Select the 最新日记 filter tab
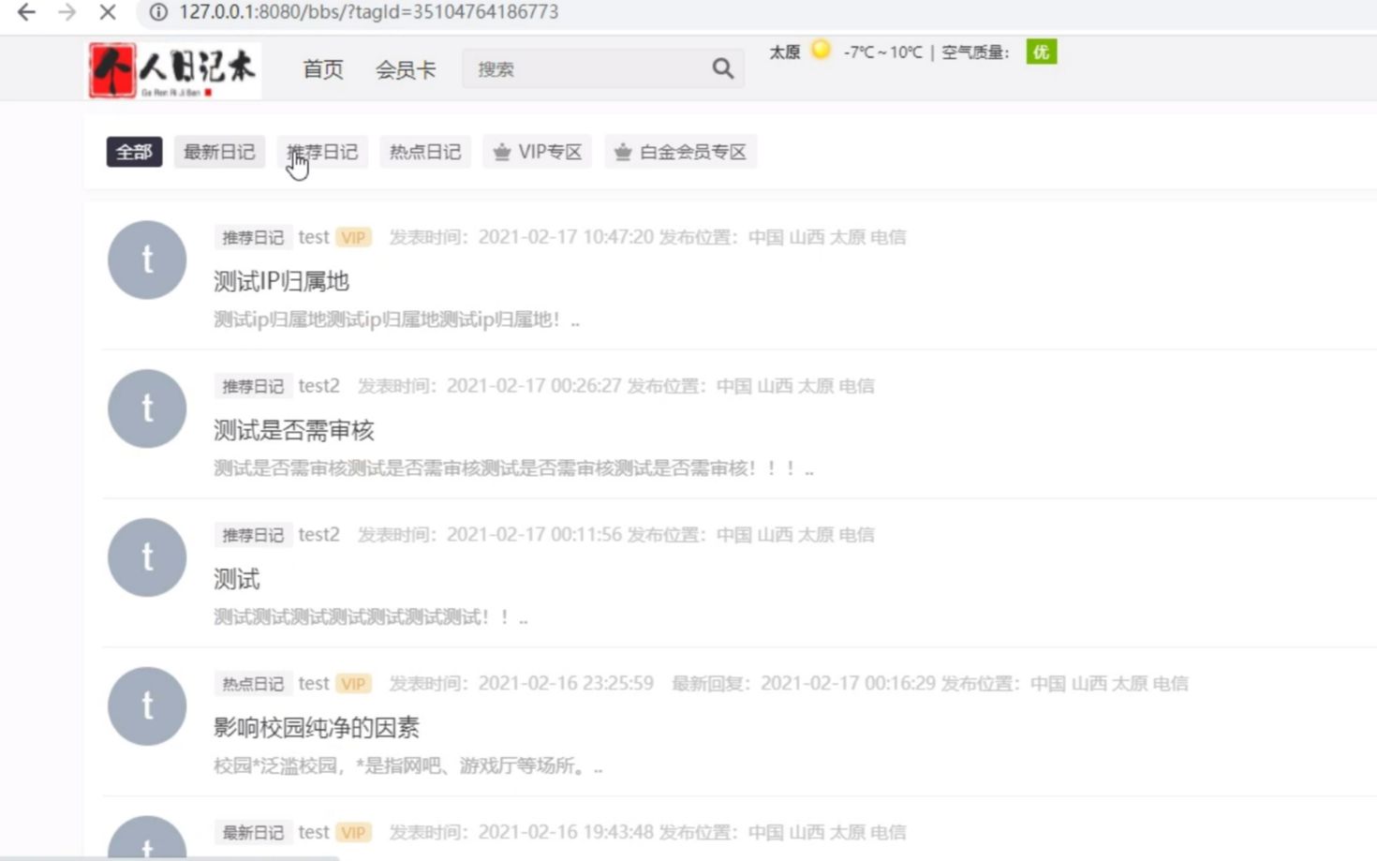This screenshot has height=861, width=1377. (219, 152)
